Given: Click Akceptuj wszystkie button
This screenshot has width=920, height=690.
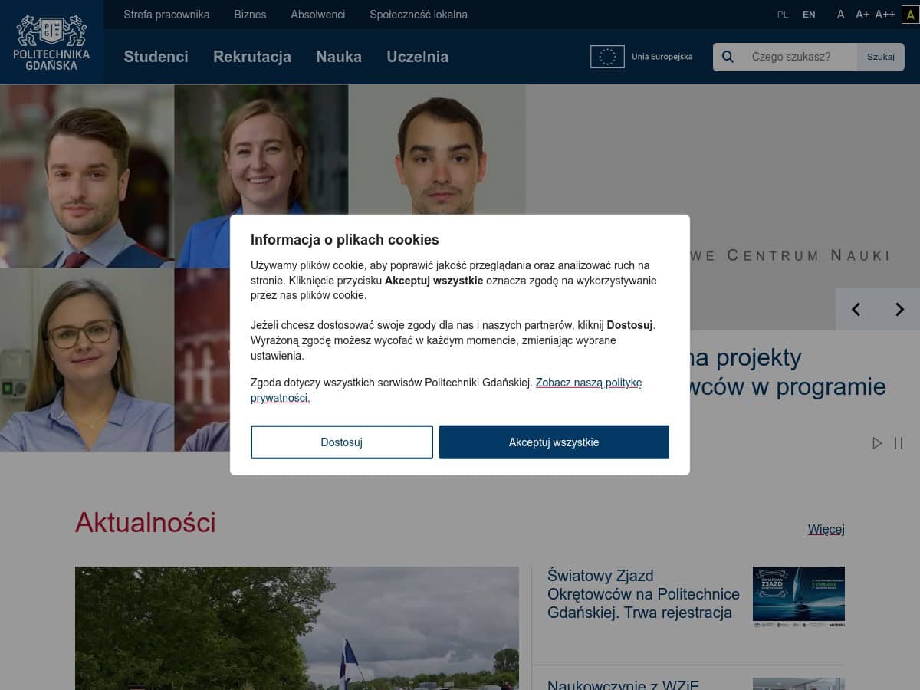Looking at the screenshot, I should click(x=554, y=442).
